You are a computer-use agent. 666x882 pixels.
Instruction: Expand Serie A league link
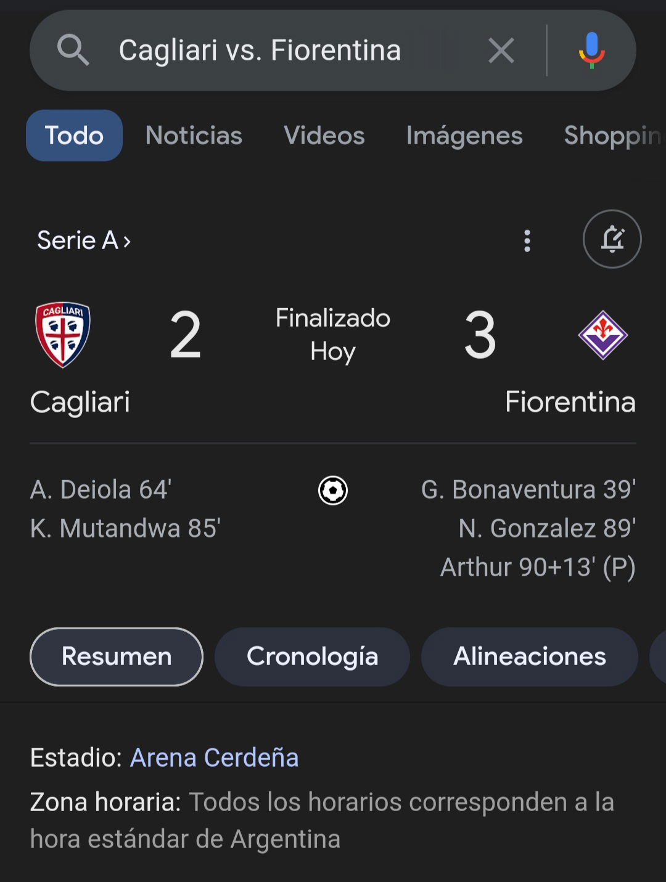84,240
